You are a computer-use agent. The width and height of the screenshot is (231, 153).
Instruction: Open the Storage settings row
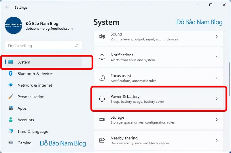pyautogui.click(x=158, y=120)
